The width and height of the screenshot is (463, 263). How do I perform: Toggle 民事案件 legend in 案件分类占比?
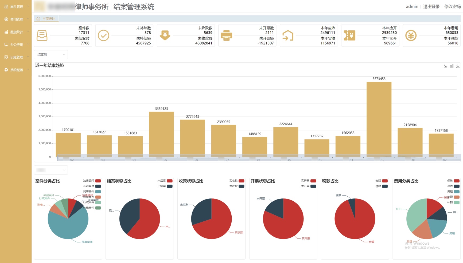point(92,192)
